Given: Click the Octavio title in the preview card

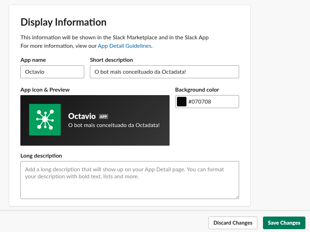Looking at the screenshot, I should [x=82, y=116].
